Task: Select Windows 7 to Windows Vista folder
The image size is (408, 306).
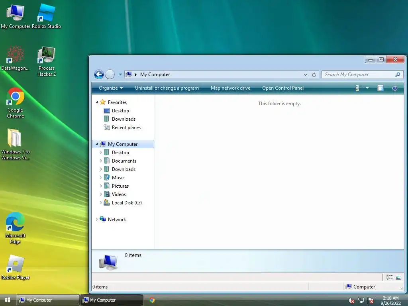Action: tap(16, 145)
